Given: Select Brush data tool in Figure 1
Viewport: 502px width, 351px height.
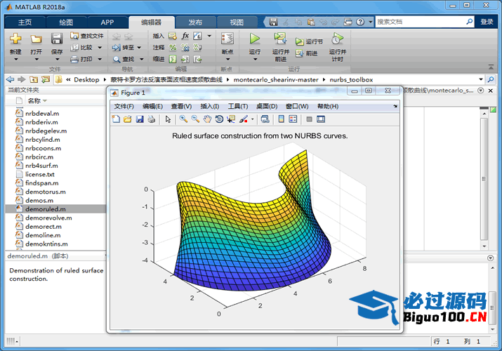Looking at the screenshot, I should pos(244,119).
